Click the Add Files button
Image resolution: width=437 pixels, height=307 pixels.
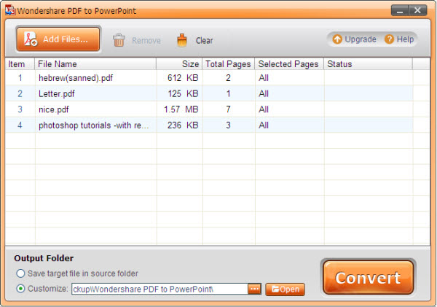pyautogui.click(x=58, y=39)
